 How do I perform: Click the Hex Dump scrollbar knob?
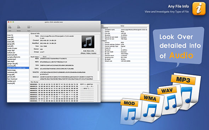pos(98,84)
